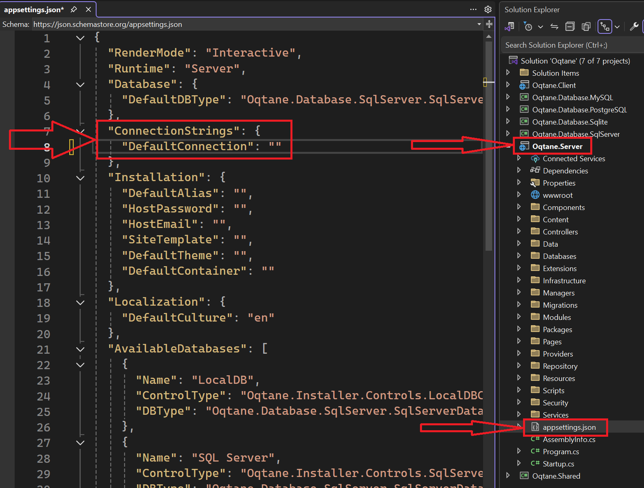
Task: Collapse the root brace fold on line 1
Action: [x=80, y=38]
